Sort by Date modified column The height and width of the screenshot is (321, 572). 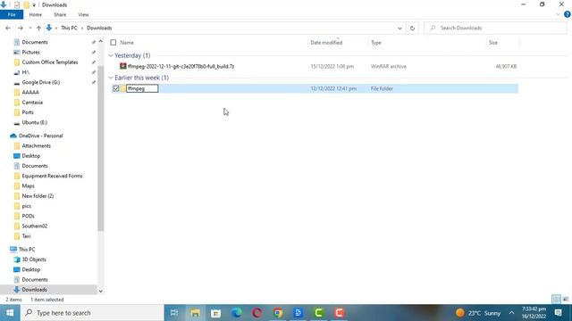pyautogui.click(x=326, y=43)
